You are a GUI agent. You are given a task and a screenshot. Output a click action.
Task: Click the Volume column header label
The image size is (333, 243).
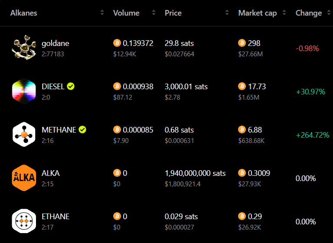coord(126,13)
